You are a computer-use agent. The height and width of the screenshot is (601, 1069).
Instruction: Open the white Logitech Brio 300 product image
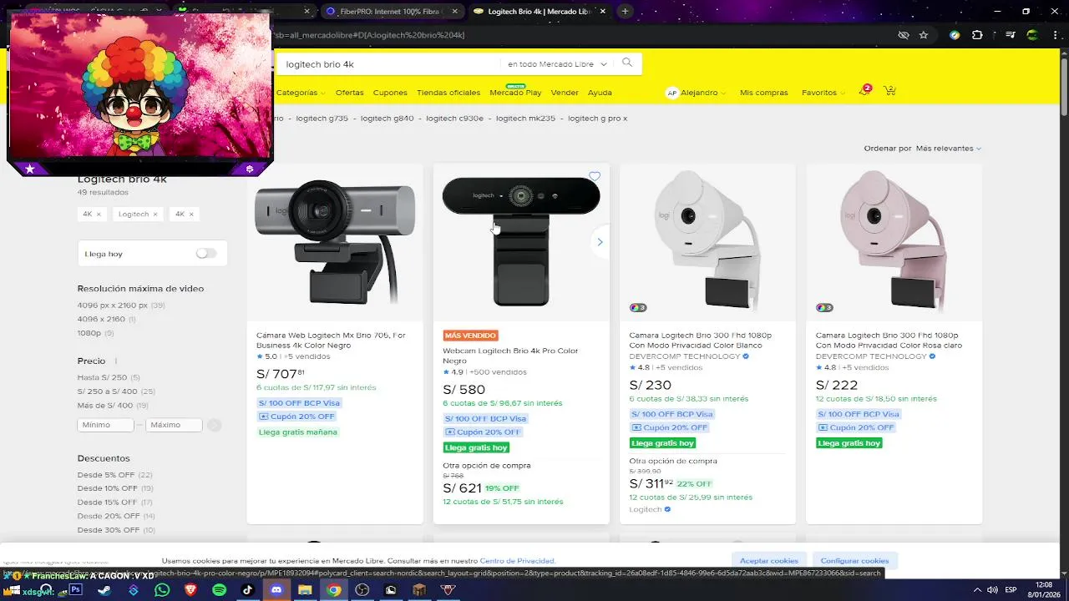(x=707, y=240)
